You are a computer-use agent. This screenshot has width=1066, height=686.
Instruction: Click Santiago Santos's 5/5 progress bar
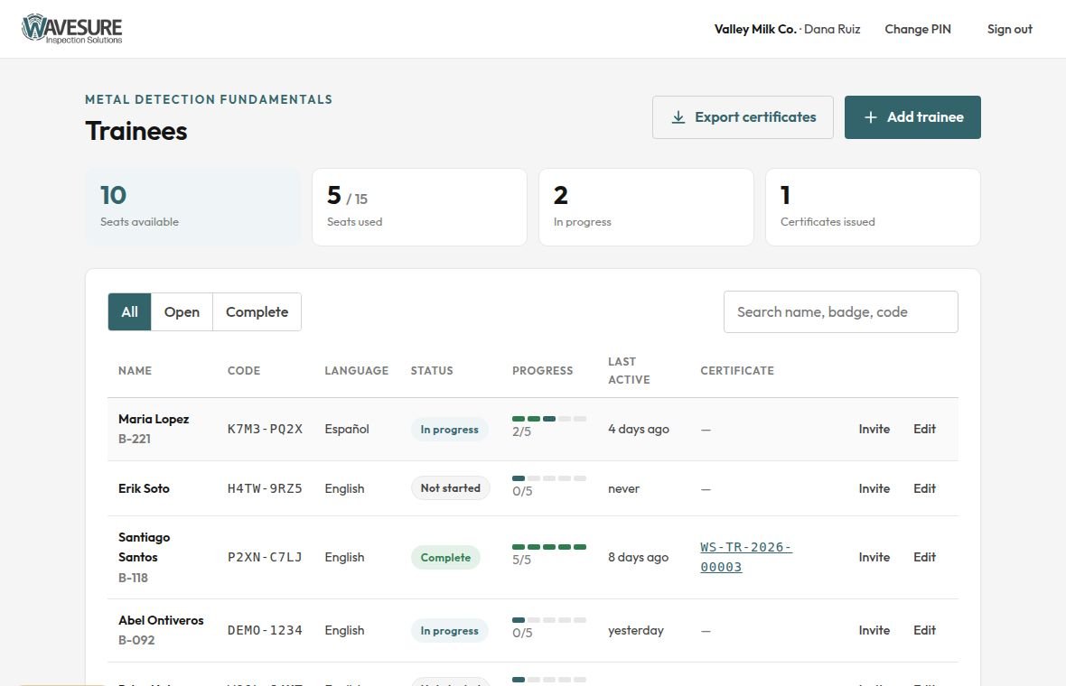549,547
